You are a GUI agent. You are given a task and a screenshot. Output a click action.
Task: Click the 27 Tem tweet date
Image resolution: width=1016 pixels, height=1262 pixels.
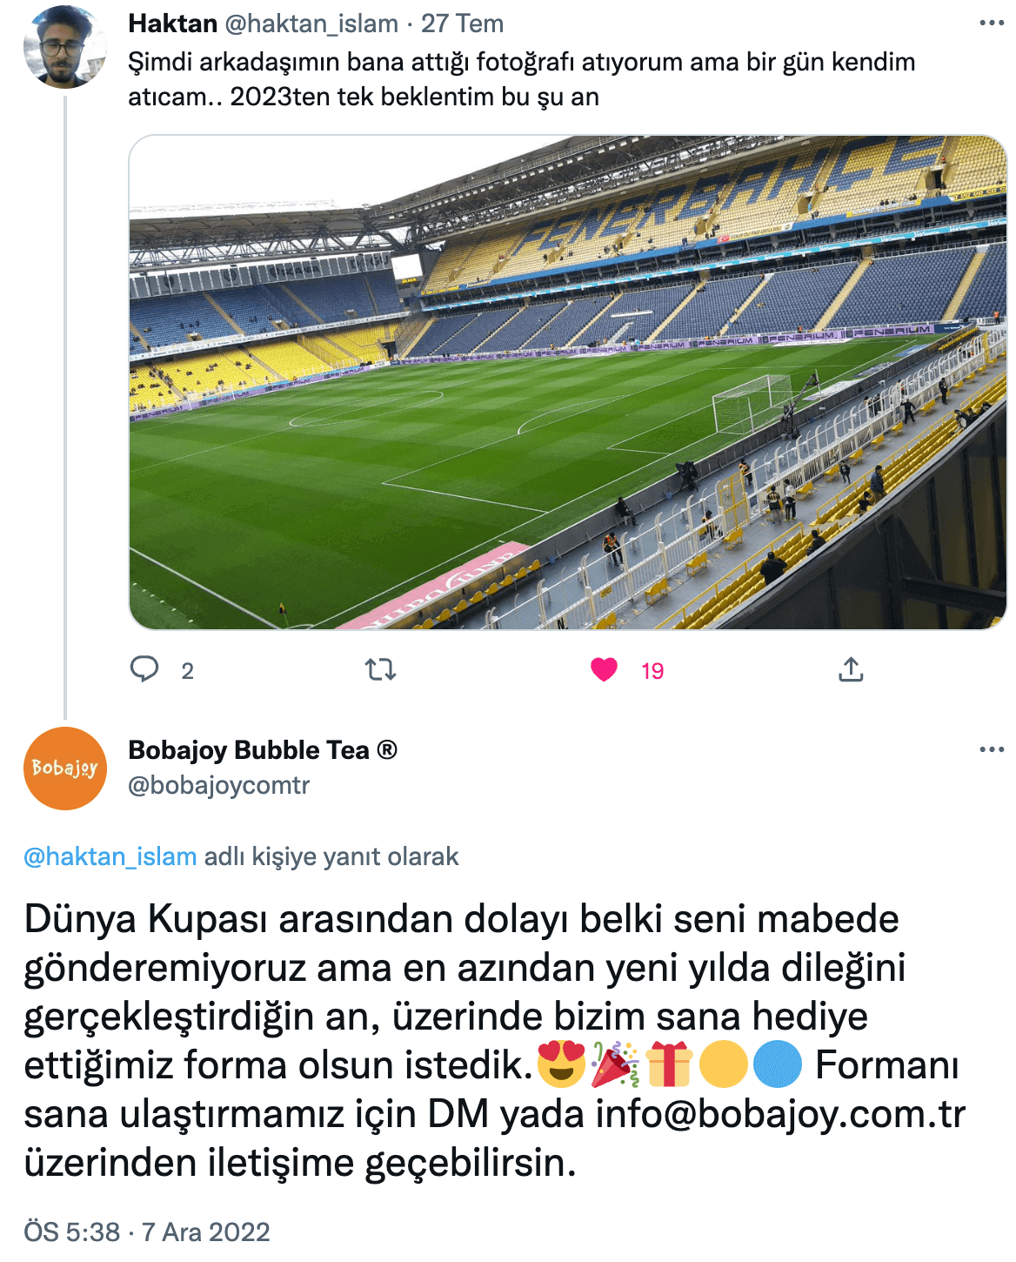coord(462,23)
